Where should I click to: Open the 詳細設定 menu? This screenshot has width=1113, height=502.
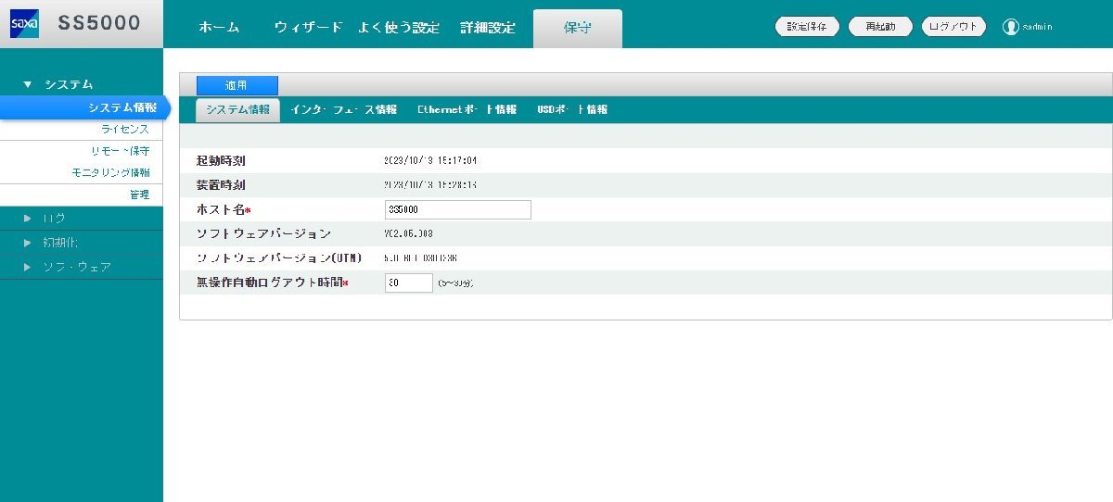(x=488, y=28)
